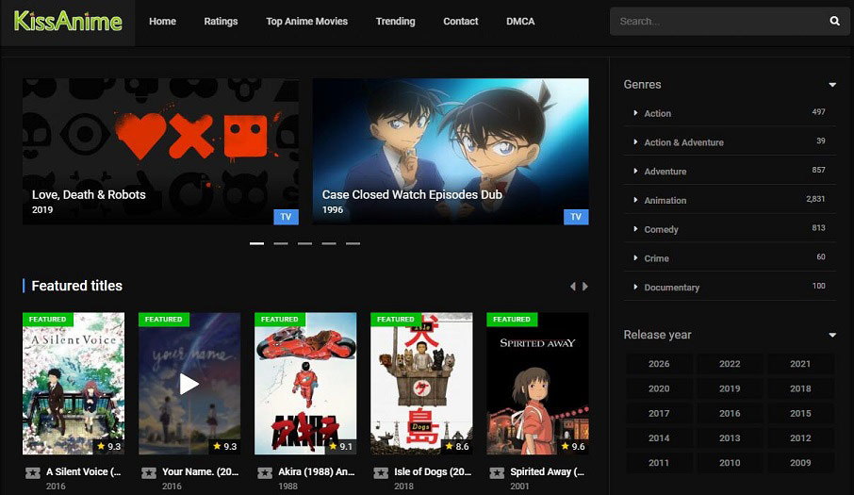Collapse the Genres section arrow

(832, 85)
